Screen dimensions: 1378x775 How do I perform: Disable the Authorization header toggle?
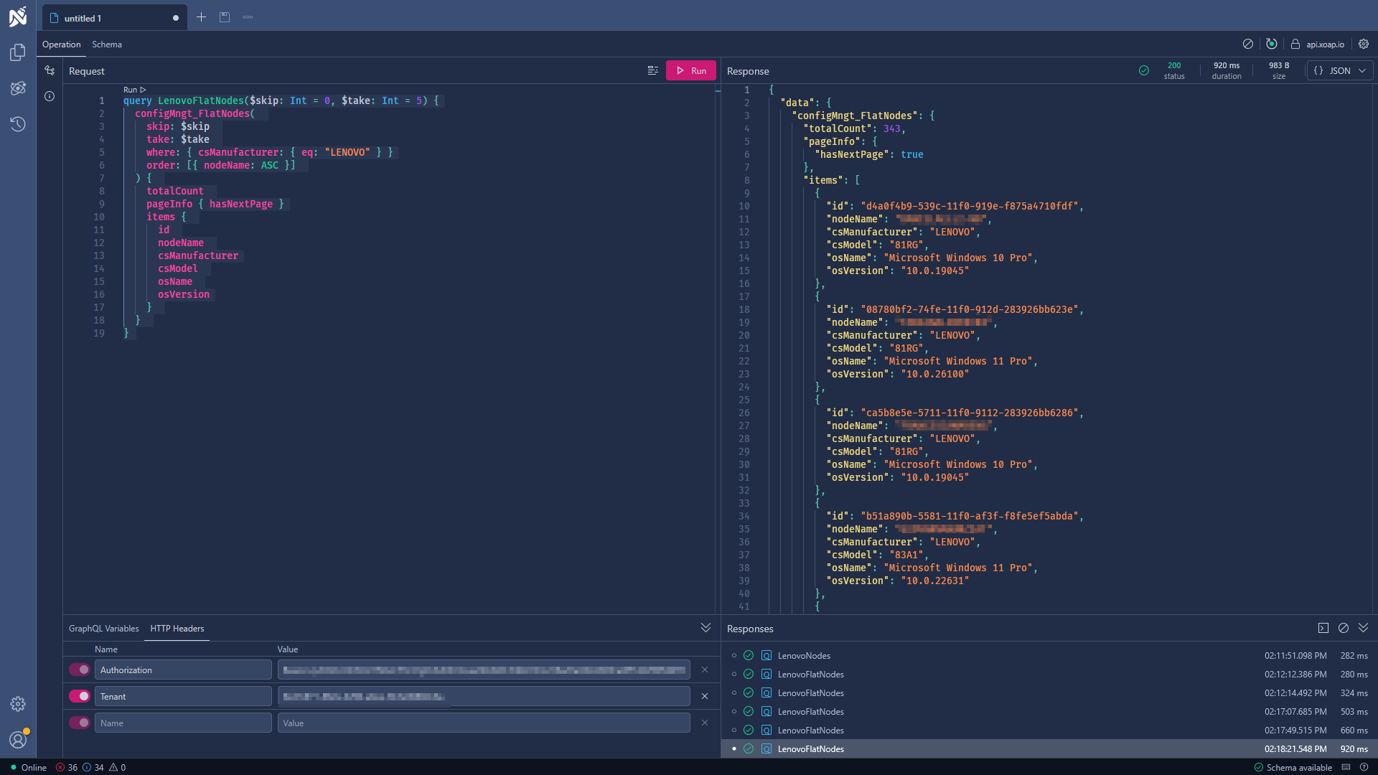click(79, 669)
